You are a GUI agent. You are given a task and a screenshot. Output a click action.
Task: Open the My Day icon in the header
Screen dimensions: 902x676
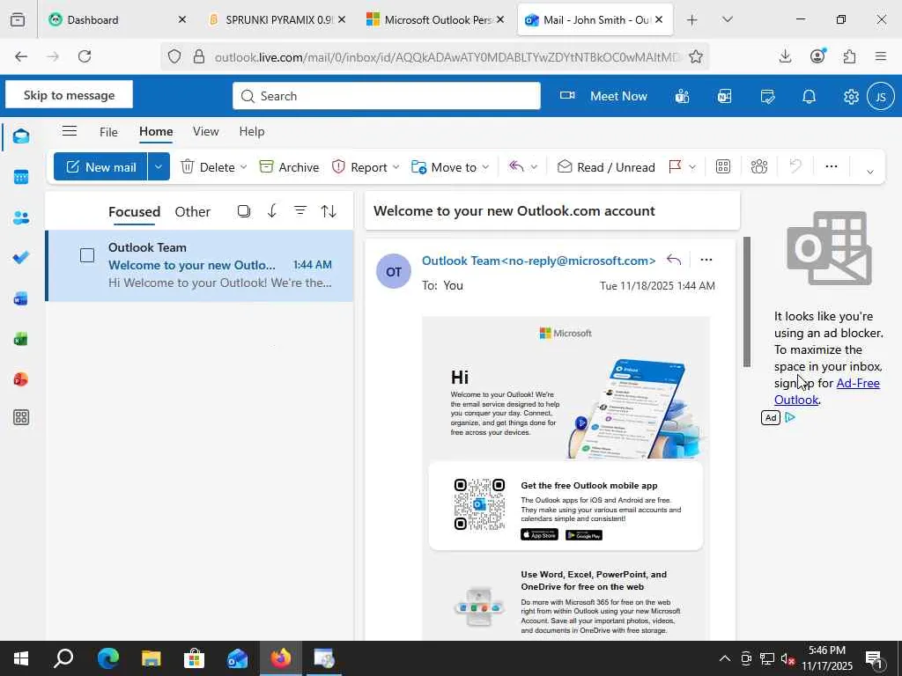click(x=767, y=97)
